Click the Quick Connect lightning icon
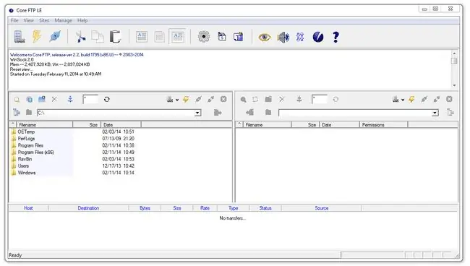Screen dimensions: 470x266 pyautogui.click(x=37, y=36)
